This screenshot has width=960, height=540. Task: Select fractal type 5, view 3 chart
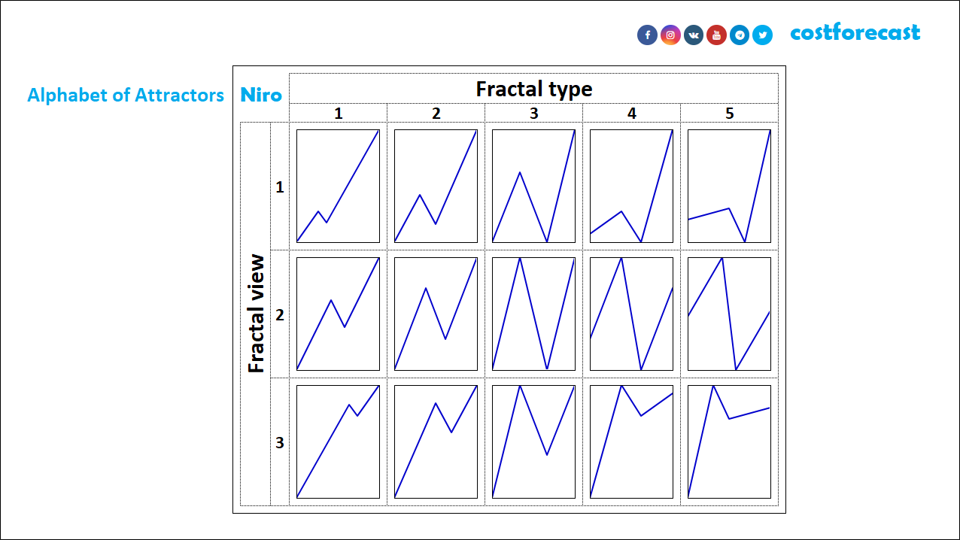729,441
